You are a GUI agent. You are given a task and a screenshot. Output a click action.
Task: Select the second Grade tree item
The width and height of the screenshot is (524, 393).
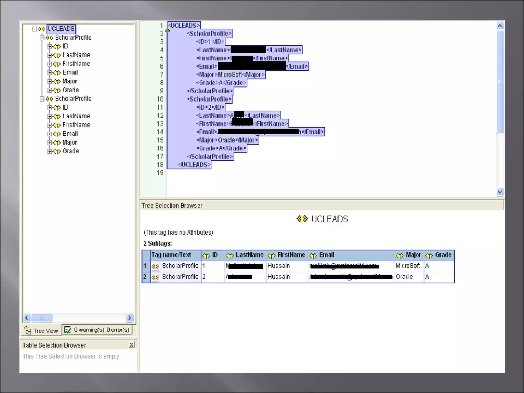(70, 151)
